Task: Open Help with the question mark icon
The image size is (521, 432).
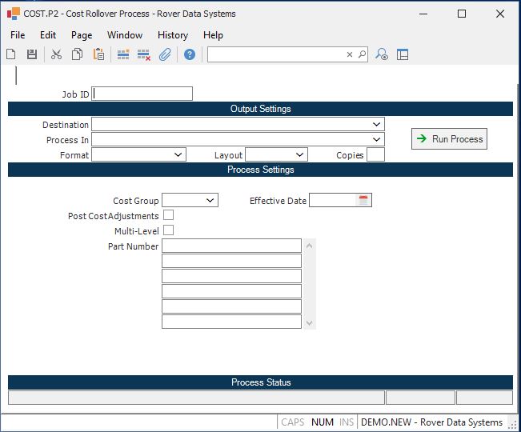Action: point(190,54)
